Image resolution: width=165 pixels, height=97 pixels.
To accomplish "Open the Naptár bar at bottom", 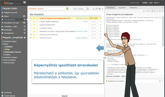I will 65,96.
